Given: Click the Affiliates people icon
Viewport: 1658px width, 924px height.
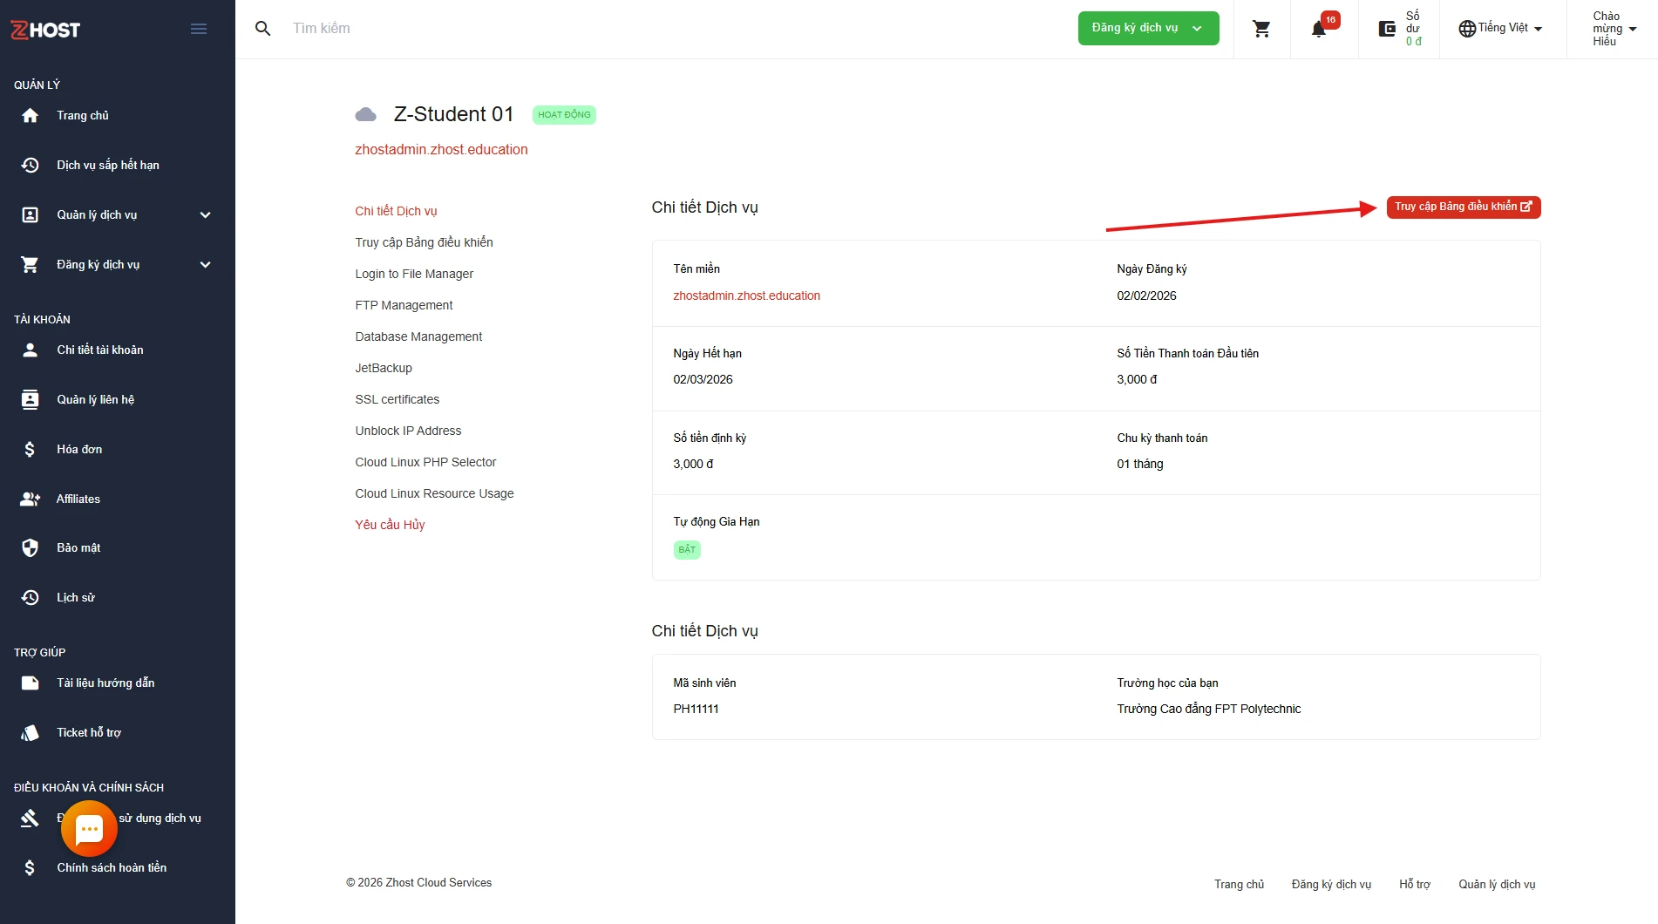Looking at the screenshot, I should 31,499.
